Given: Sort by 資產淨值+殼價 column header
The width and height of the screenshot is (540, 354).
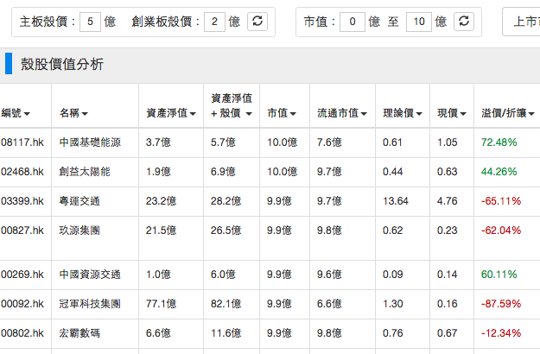Looking at the screenshot, I should (231, 106).
